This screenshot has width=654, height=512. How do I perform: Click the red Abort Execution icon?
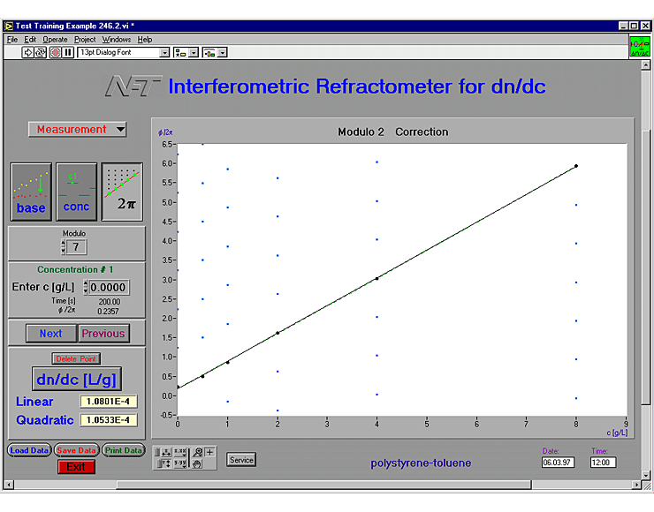[55, 52]
